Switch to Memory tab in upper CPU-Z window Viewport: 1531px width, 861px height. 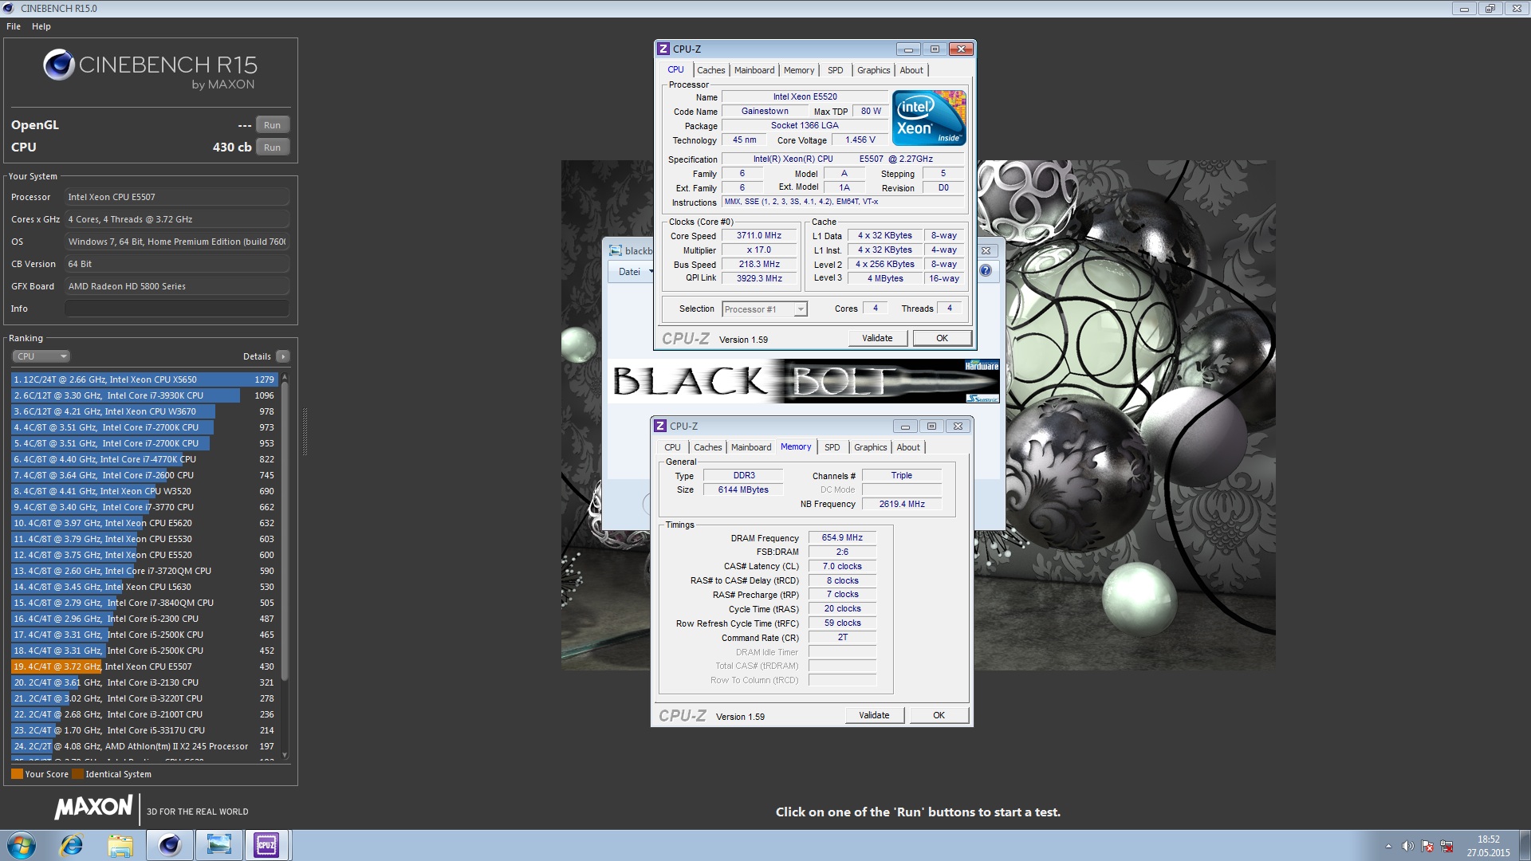click(799, 70)
